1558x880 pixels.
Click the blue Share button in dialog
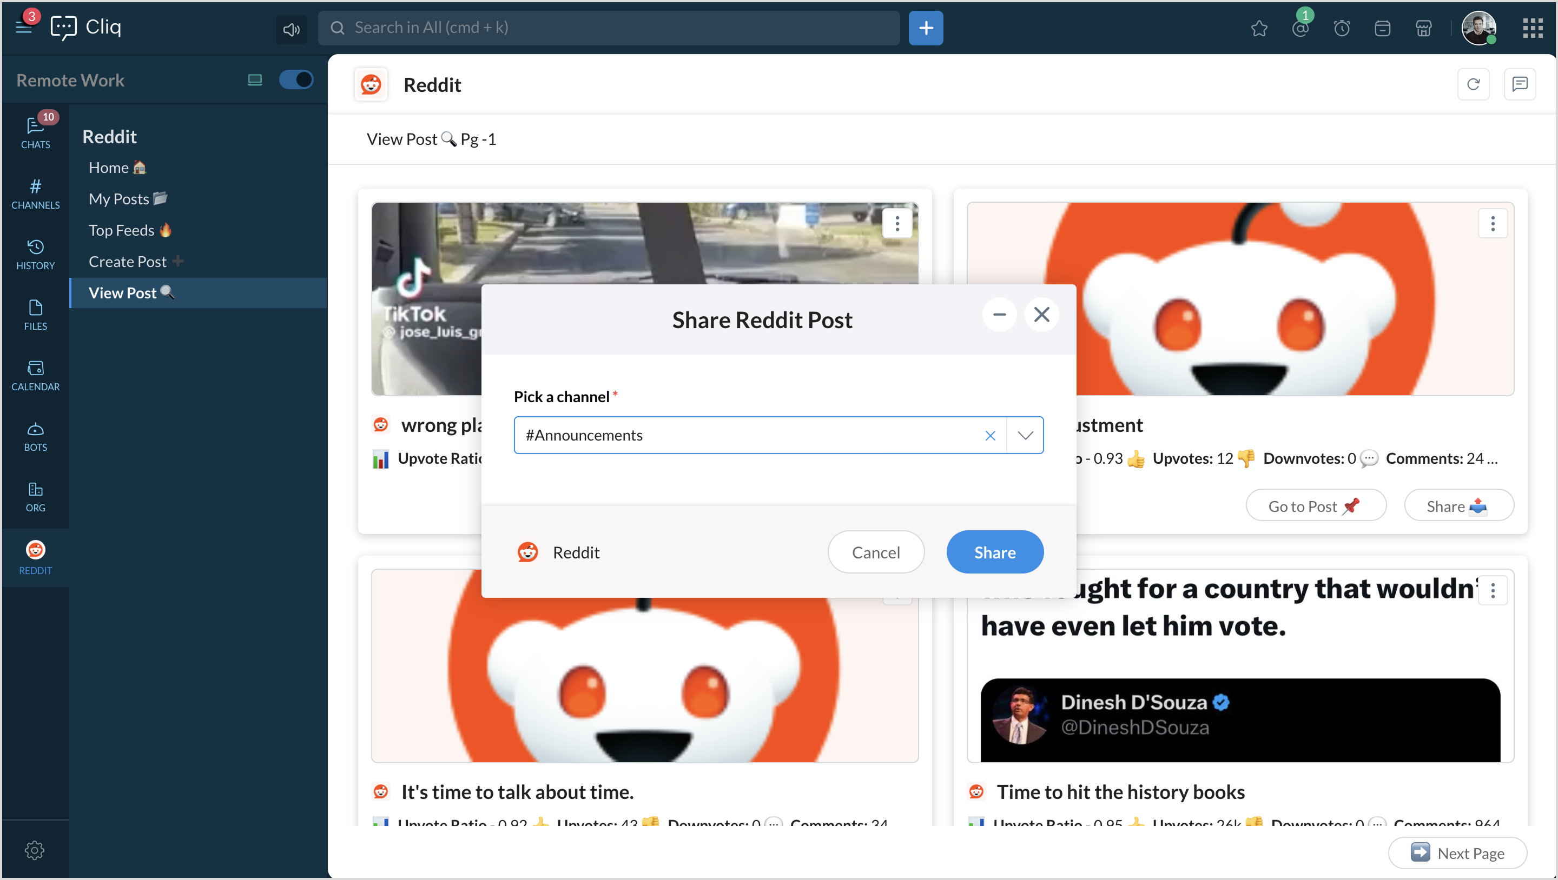(994, 552)
